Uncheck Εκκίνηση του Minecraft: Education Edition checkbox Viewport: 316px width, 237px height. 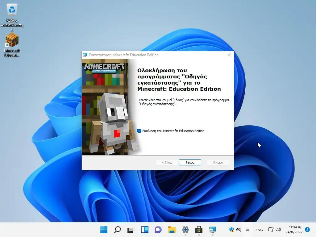coord(139,131)
